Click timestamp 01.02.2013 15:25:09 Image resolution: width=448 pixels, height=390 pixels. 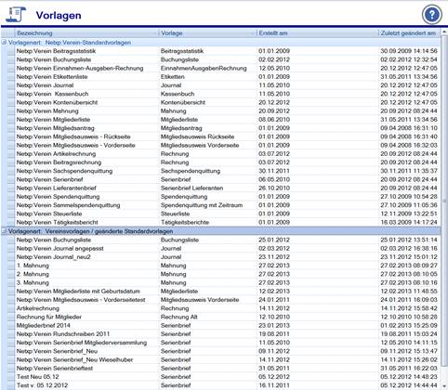409,326
